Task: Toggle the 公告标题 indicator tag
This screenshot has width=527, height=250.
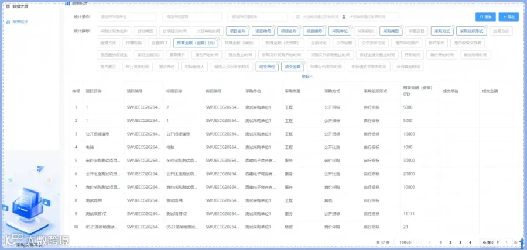Action: click(x=344, y=43)
